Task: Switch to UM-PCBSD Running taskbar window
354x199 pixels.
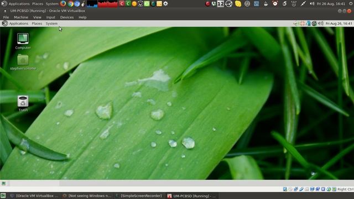Action: pyautogui.click(x=191, y=196)
